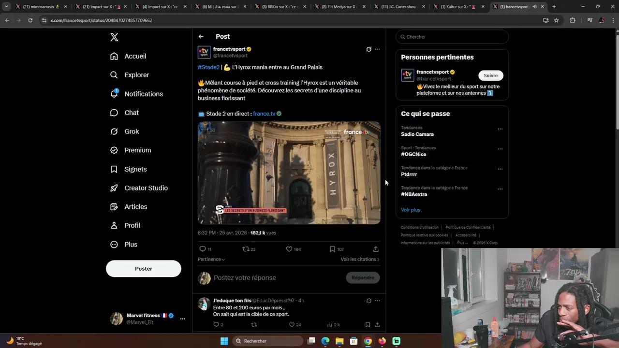Switch to the Kultur sur X tab
Viewport: 619px width, 348px height.
459,7
